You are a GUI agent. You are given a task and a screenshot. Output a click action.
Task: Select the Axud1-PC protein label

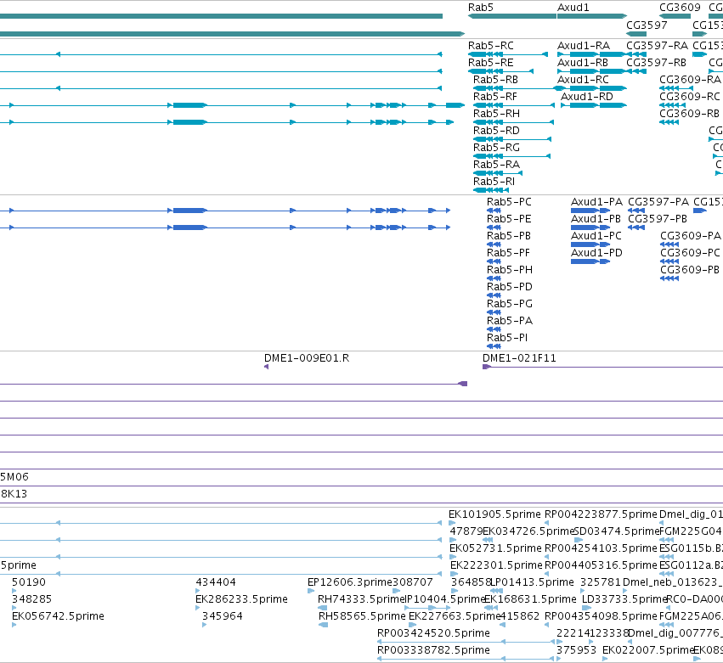coord(596,236)
